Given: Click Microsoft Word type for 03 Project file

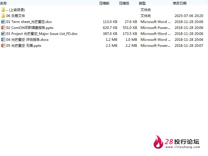Looking at the screenshot, I should (156, 34).
